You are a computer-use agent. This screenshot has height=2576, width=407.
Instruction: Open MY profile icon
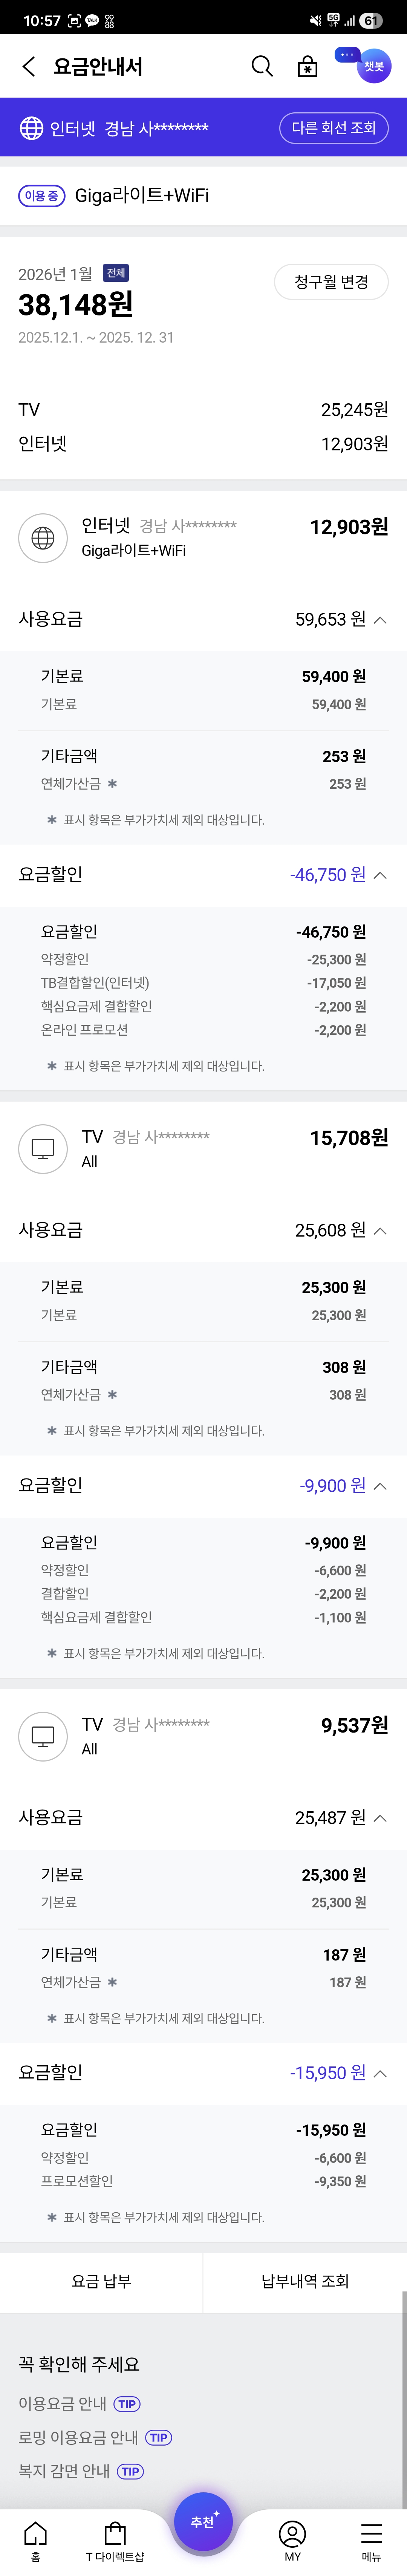292,2537
